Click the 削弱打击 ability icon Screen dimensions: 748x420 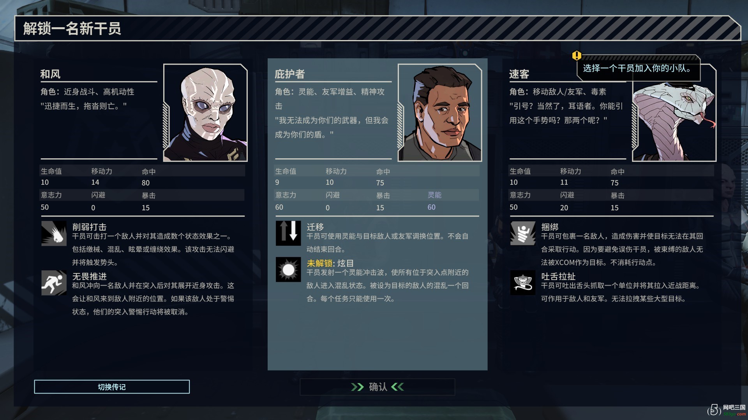[x=54, y=233]
